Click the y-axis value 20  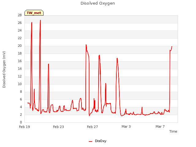click(20, 46)
